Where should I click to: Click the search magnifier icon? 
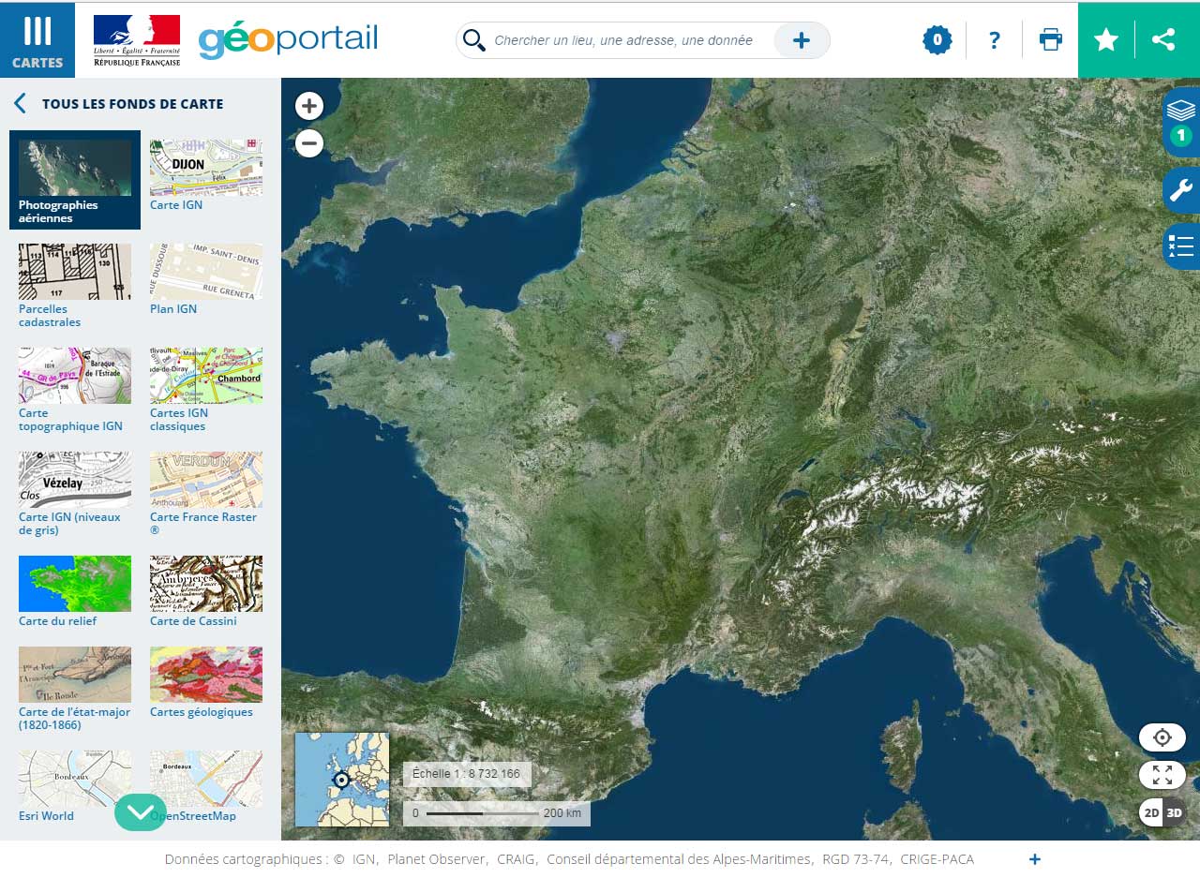point(474,40)
